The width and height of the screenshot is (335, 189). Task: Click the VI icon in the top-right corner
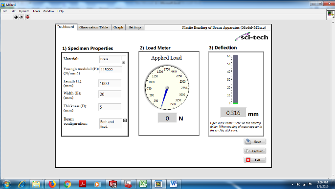click(330, 14)
